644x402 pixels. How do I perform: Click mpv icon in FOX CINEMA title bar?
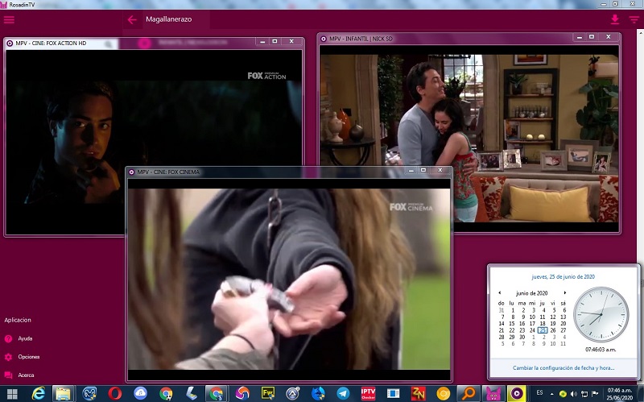coord(131,172)
